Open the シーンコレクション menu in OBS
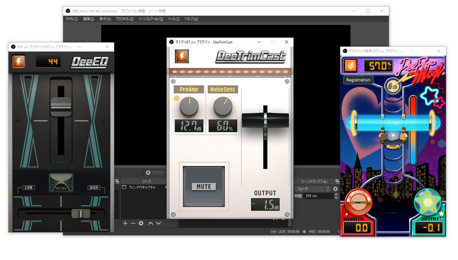The height and width of the screenshot is (260, 458). [x=151, y=19]
